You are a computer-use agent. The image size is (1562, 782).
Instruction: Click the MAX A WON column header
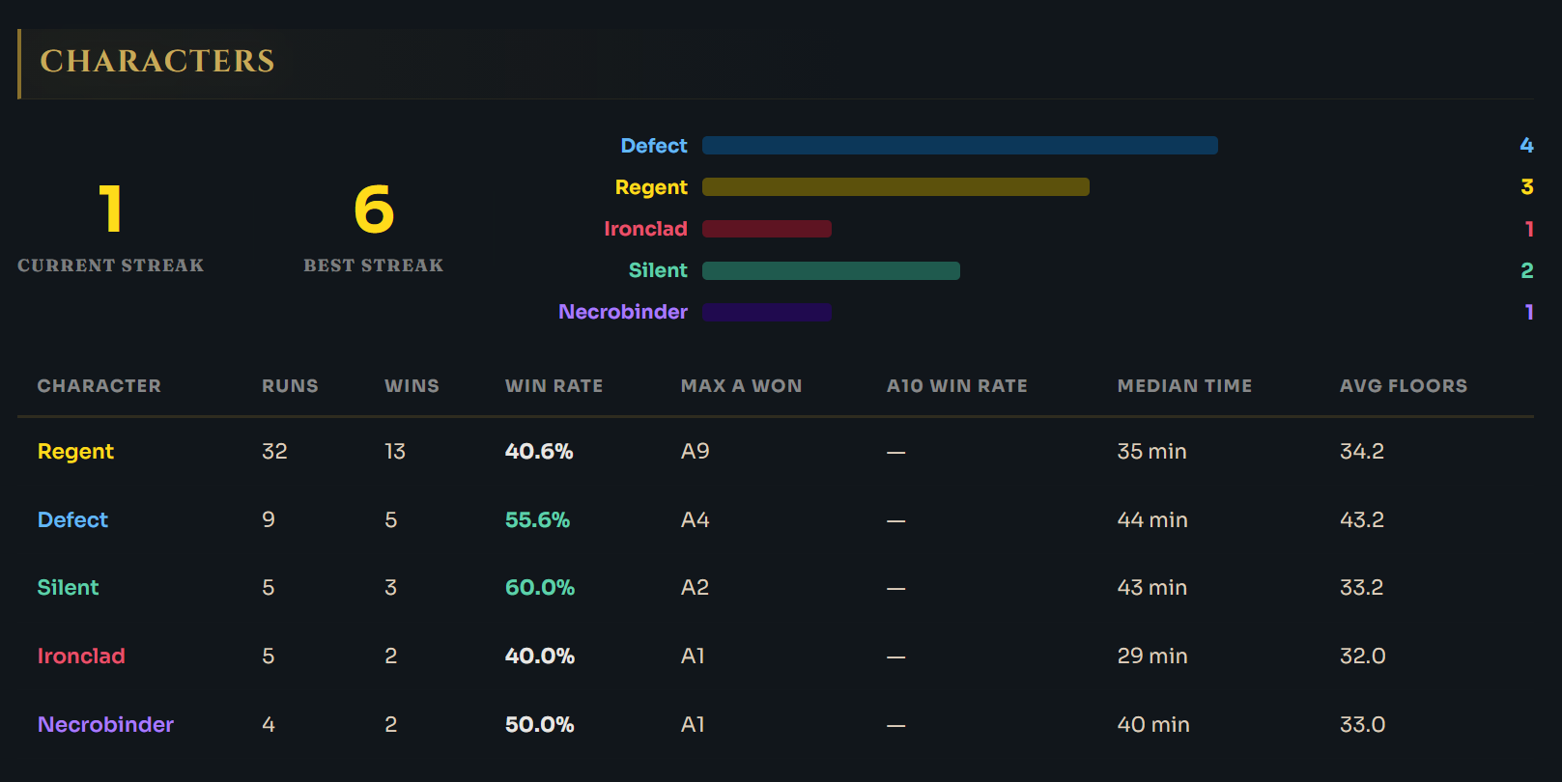[741, 386]
